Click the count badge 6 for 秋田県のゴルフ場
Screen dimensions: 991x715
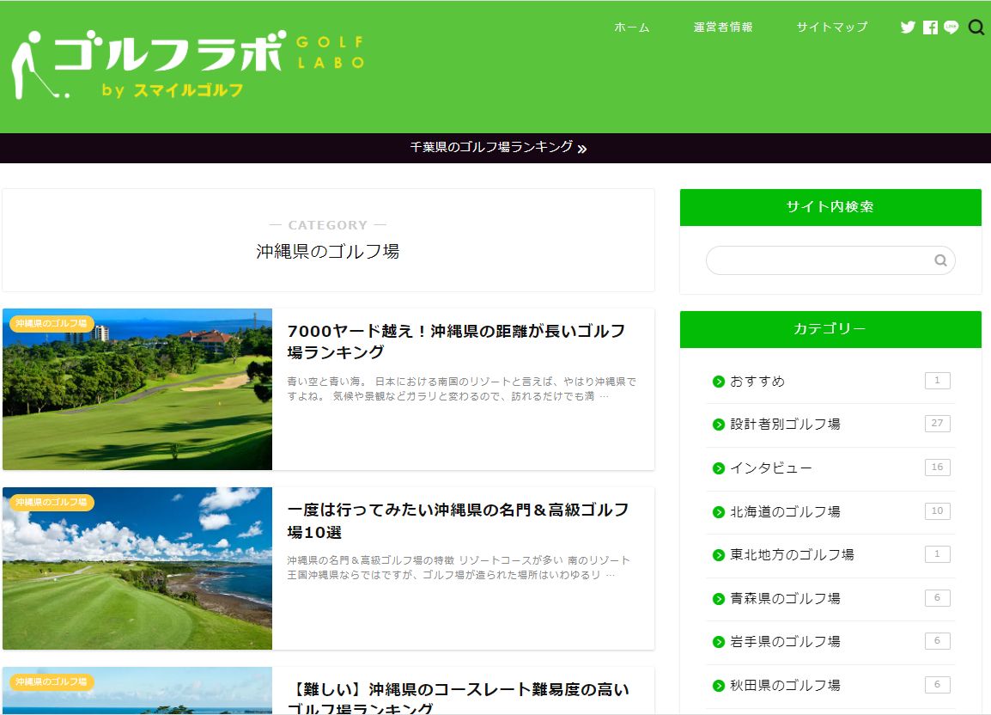pyautogui.click(x=937, y=684)
